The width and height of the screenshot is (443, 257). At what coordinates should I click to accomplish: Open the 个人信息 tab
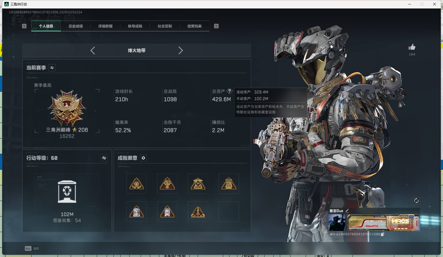coord(46,26)
